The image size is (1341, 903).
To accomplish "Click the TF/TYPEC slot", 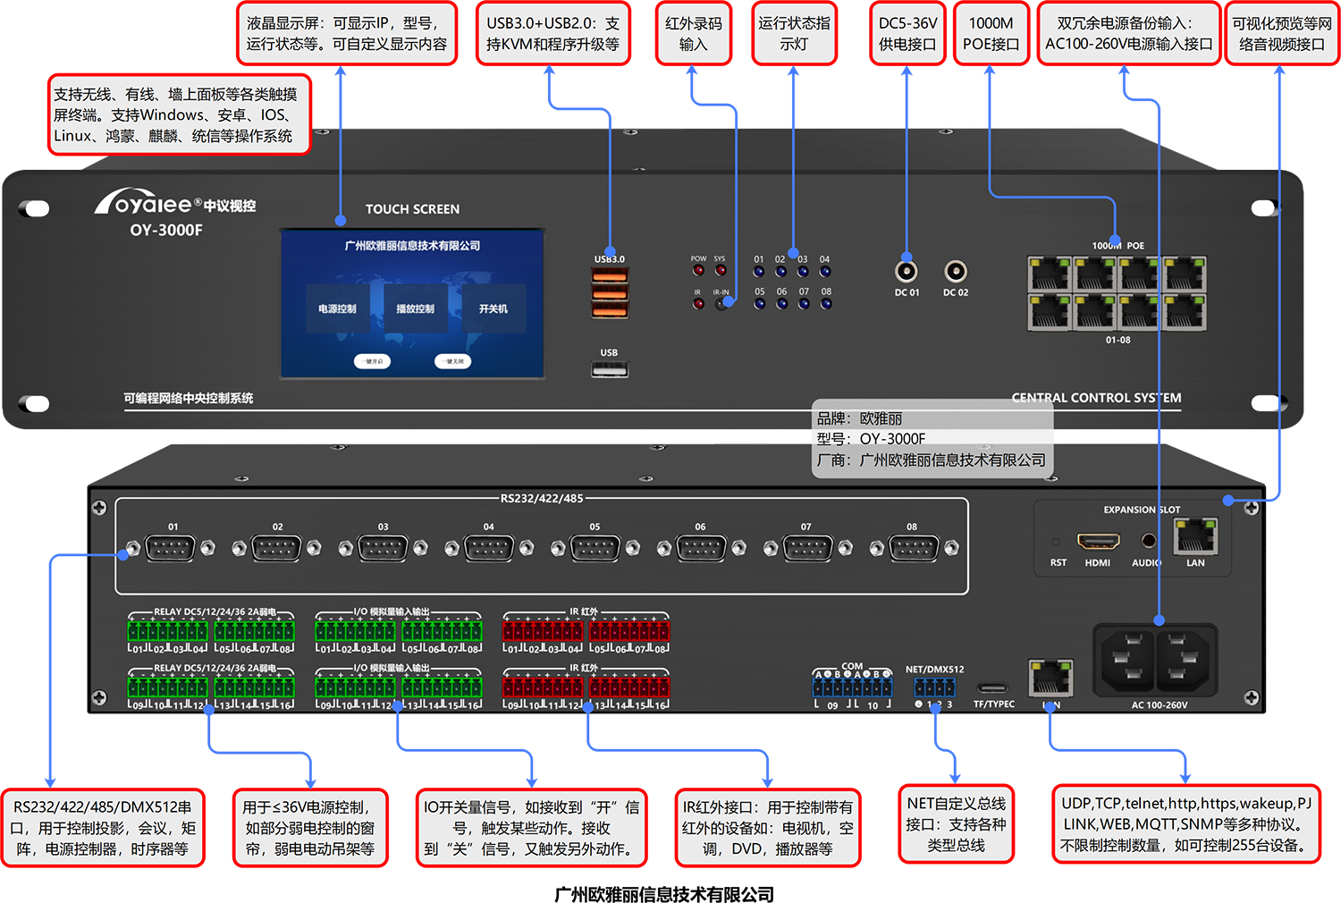I will click(992, 688).
